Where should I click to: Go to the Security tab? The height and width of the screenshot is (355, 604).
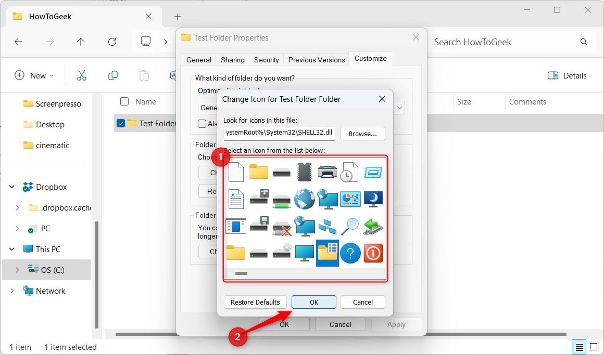[x=267, y=60]
